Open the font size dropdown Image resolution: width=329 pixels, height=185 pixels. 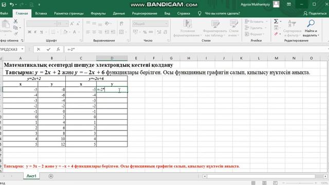click(x=67, y=24)
